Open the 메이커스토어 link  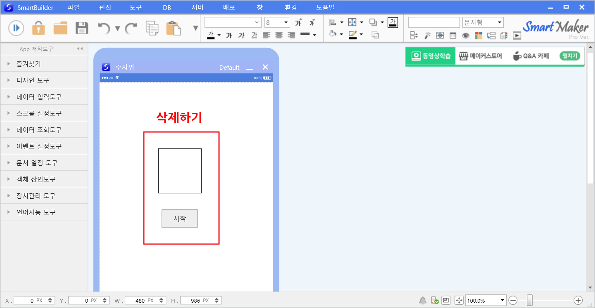480,56
